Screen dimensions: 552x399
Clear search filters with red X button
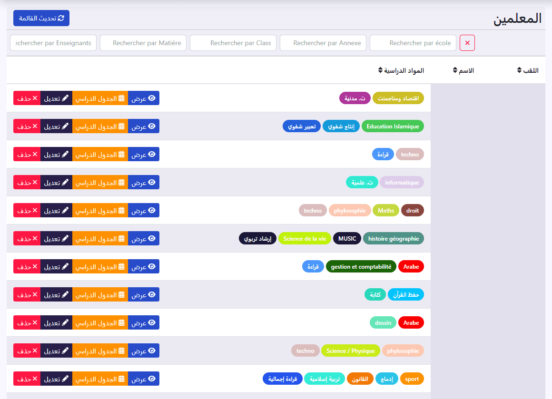pyautogui.click(x=467, y=43)
